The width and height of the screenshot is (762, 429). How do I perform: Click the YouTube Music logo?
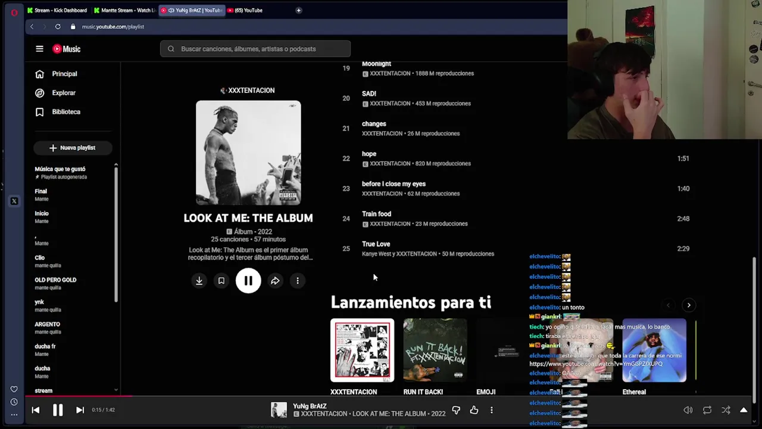click(x=67, y=49)
